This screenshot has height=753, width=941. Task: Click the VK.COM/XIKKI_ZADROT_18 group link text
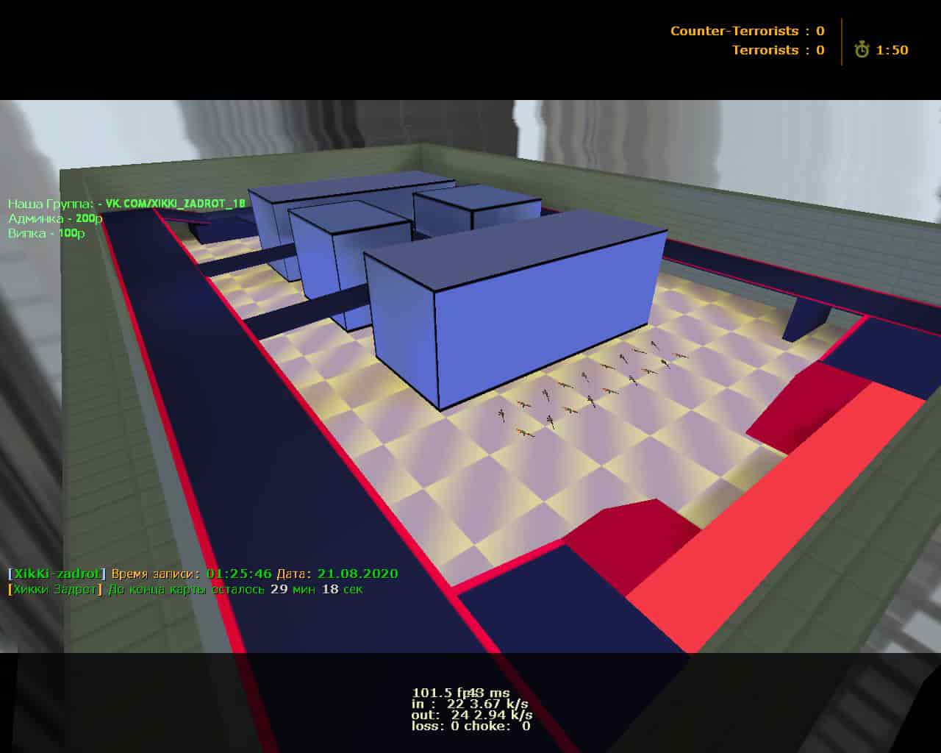click(175, 204)
